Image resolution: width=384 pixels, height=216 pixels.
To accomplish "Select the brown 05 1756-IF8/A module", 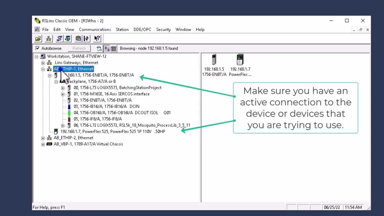I will click(x=69, y=119).
